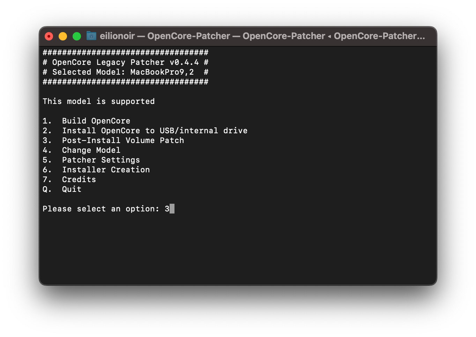This screenshot has height=337, width=476.
Task: Close the OpenCore-Patcher terminal window
Action: coord(49,36)
